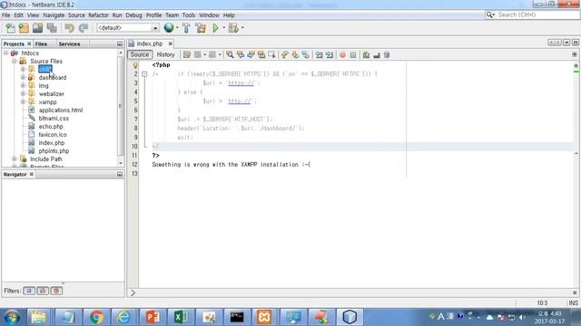This screenshot has width=581, height=326.
Task: Open the Run Project dropdown arrow
Action: point(224,28)
